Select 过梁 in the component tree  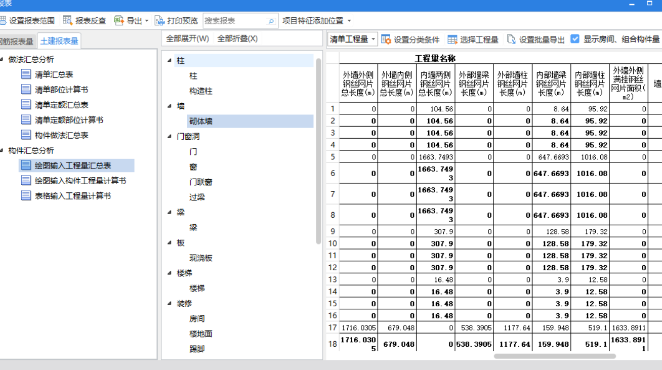197,197
